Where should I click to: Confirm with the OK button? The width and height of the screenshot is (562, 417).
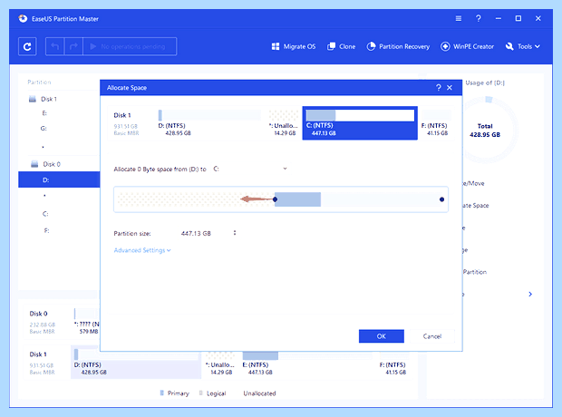[x=382, y=336]
